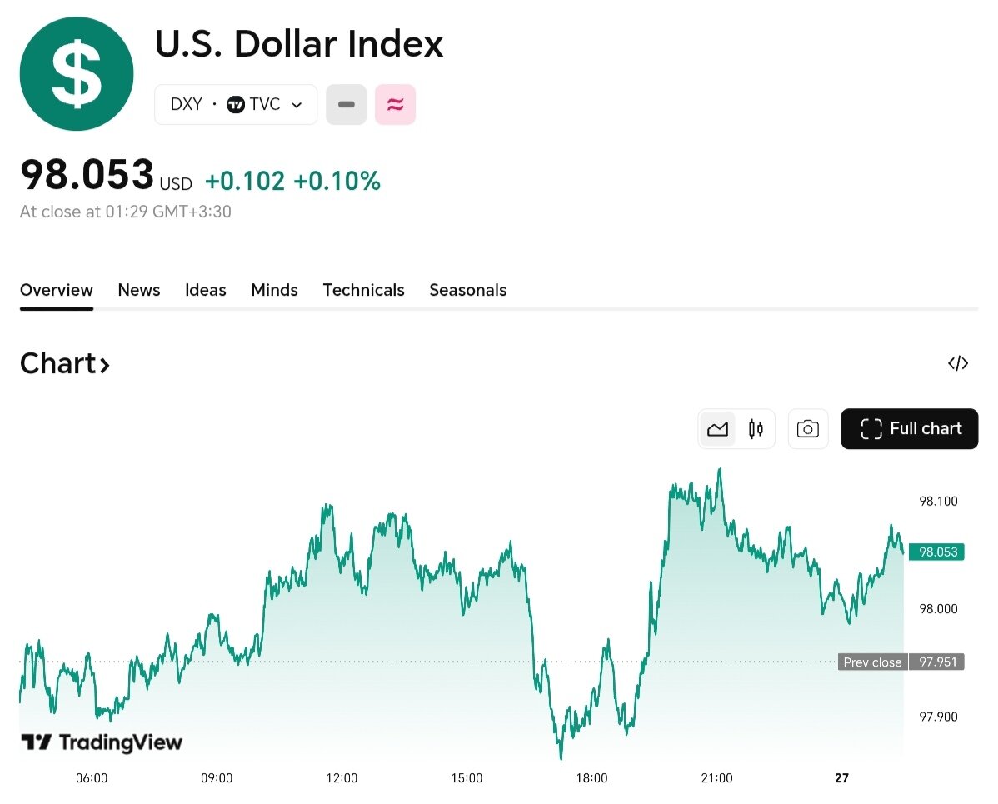This screenshot has height=804, width=998.
Task: Click the TVC provider logo icon
Action: 236,105
